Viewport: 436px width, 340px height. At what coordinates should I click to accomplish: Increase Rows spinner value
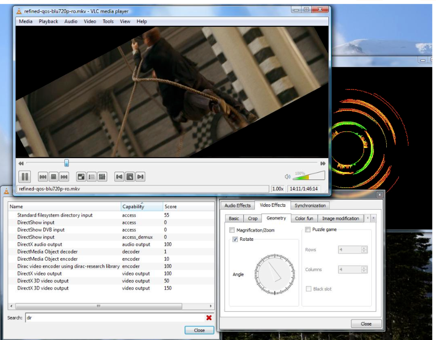click(364, 248)
